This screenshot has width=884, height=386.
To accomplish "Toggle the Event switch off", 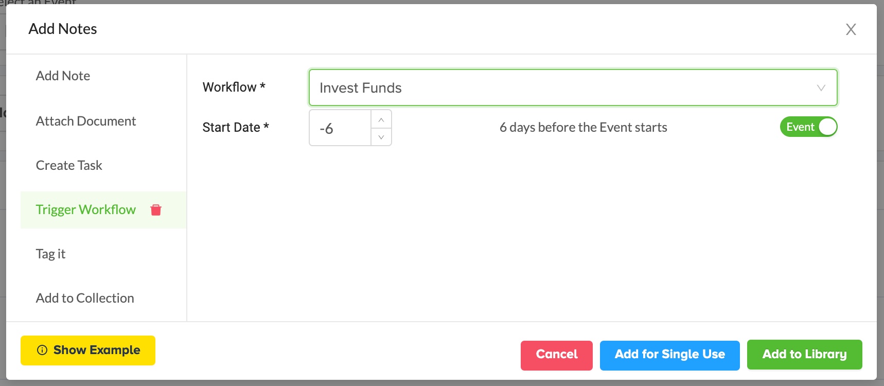I will pyautogui.click(x=808, y=127).
